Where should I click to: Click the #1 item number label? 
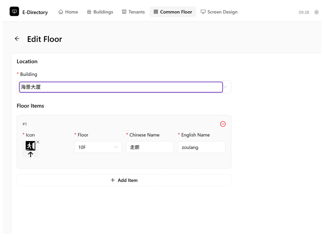[25, 124]
